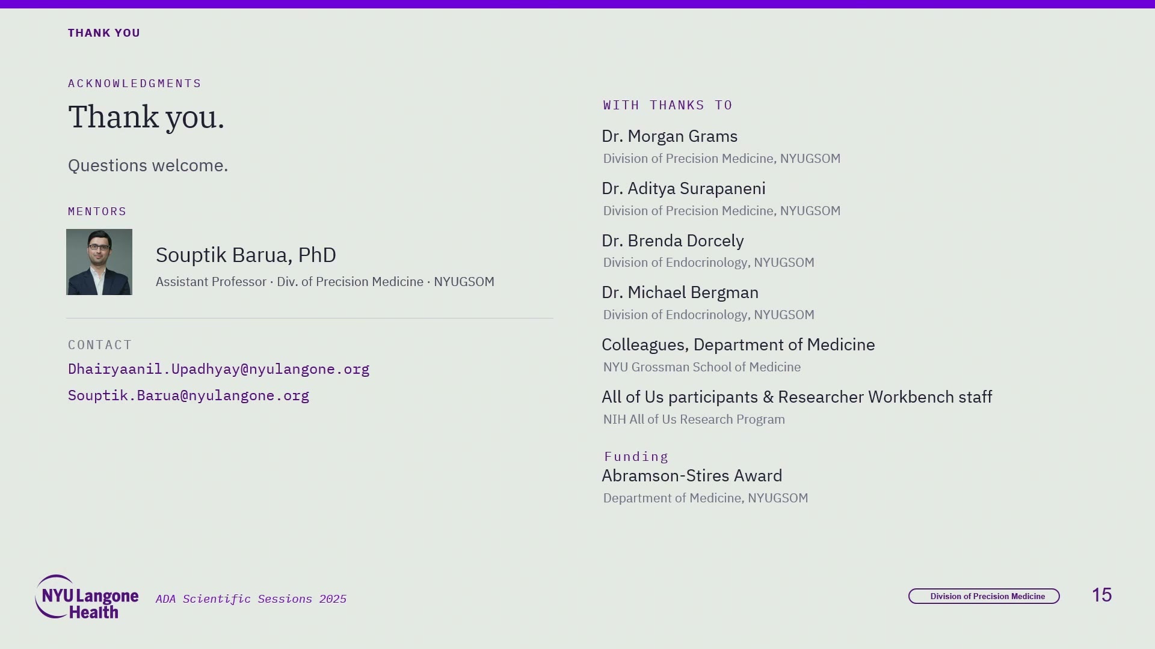Click 'NYU Grossman School of Medicine' text
The width and height of the screenshot is (1155, 649).
point(702,367)
